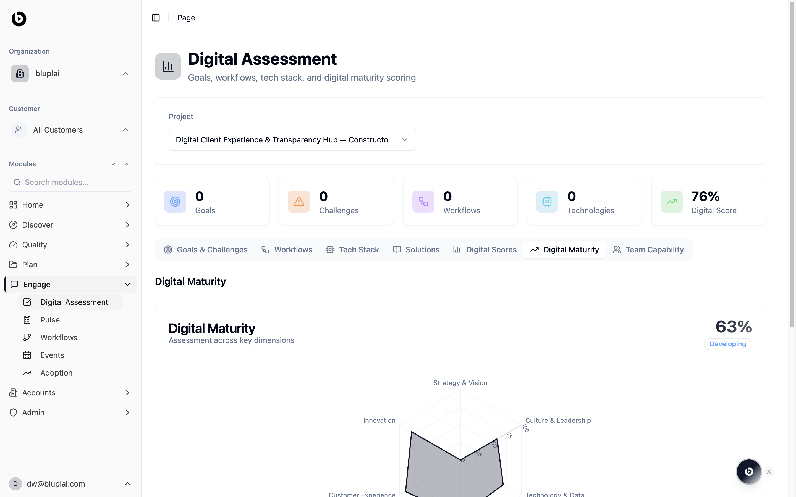796x497 pixels.
Task: Click the page vertical scrollbar
Action: click(x=792, y=164)
